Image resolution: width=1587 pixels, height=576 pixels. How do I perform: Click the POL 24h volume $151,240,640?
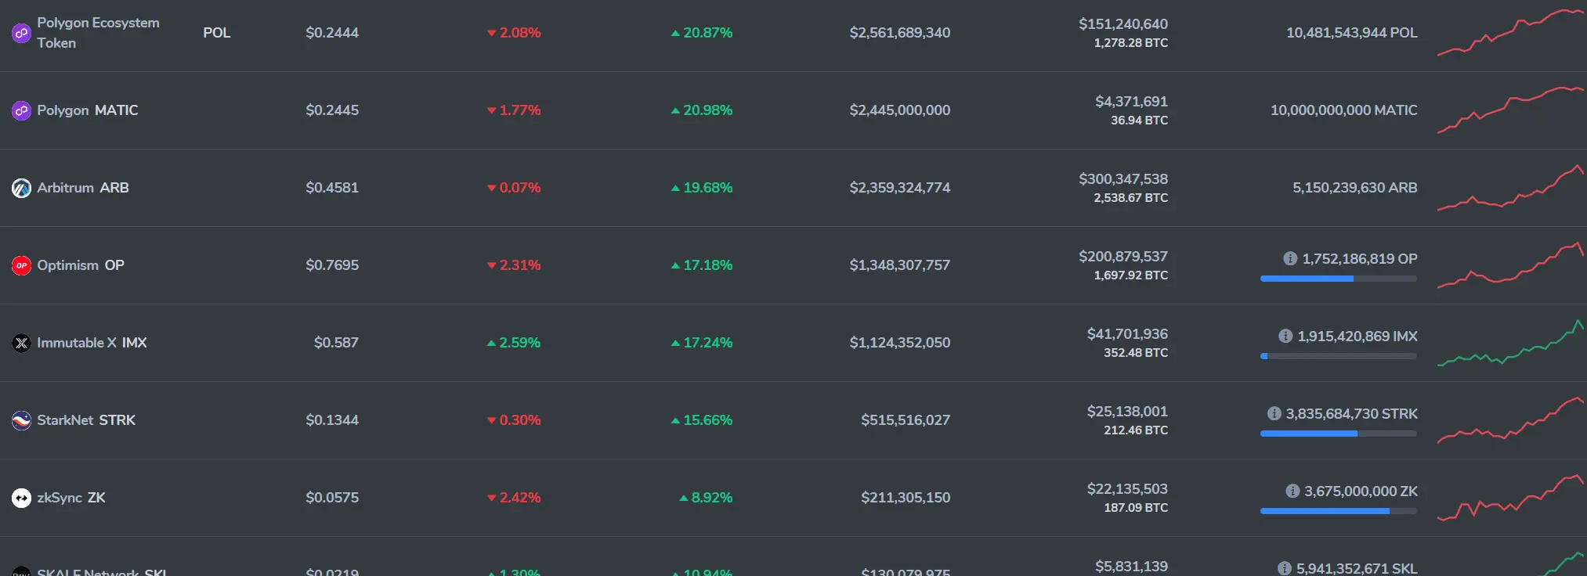click(x=1123, y=24)
